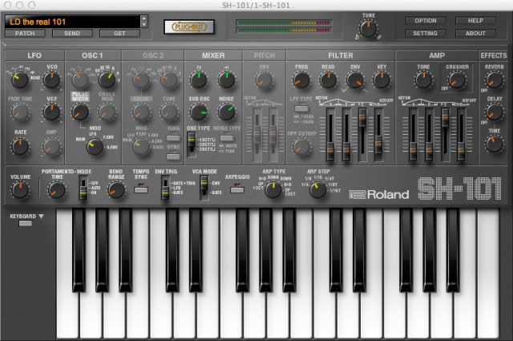
Task: Switch the Env Trig mode selector
Action: coord(166,188)
